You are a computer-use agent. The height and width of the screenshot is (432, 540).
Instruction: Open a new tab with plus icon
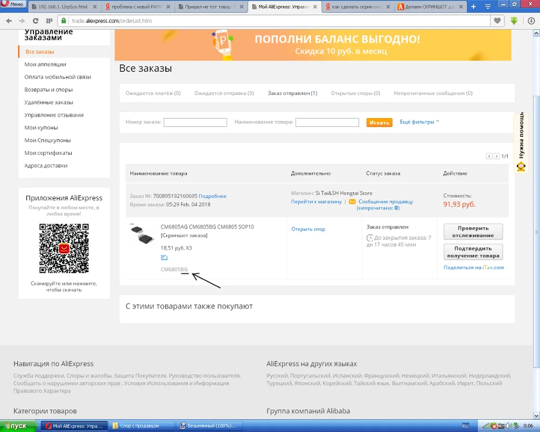474,6
